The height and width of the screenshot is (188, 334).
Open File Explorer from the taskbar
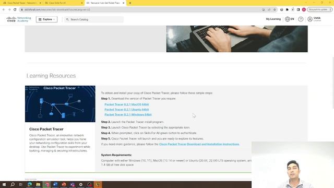tap(38, 184)
